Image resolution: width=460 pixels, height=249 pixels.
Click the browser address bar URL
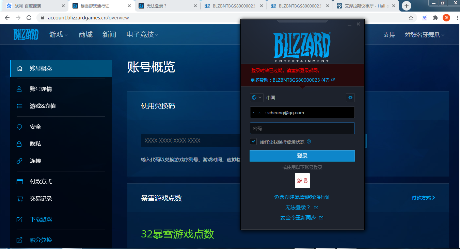click(88, 18)
